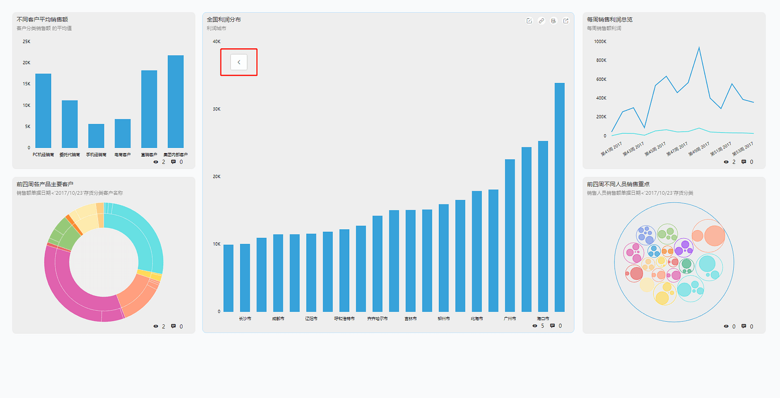Open the 前四周不同人员销售重点 card title
Screen dimensions: 780x398
(x=618, y=184)
